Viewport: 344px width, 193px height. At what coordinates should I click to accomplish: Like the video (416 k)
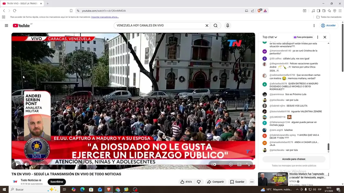pos(186,182)
